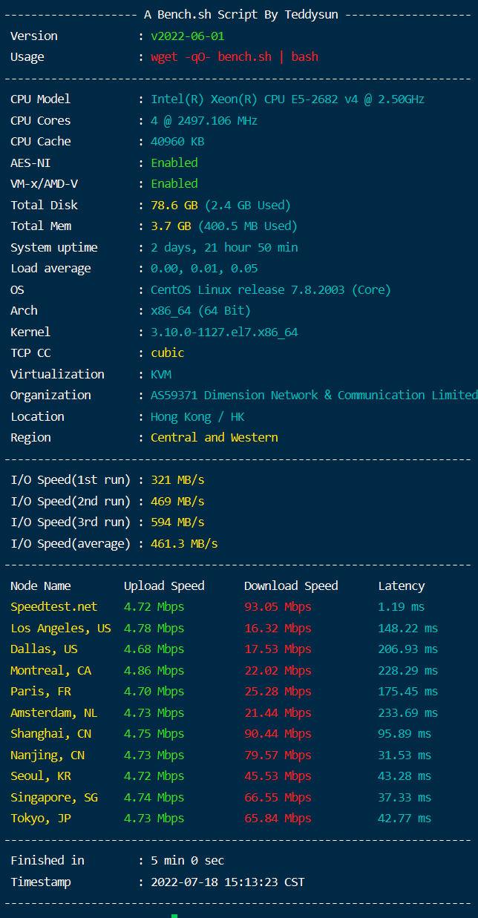
Task: Click the VM-x/AMD-V Enabled value
Action: [174, 183]
